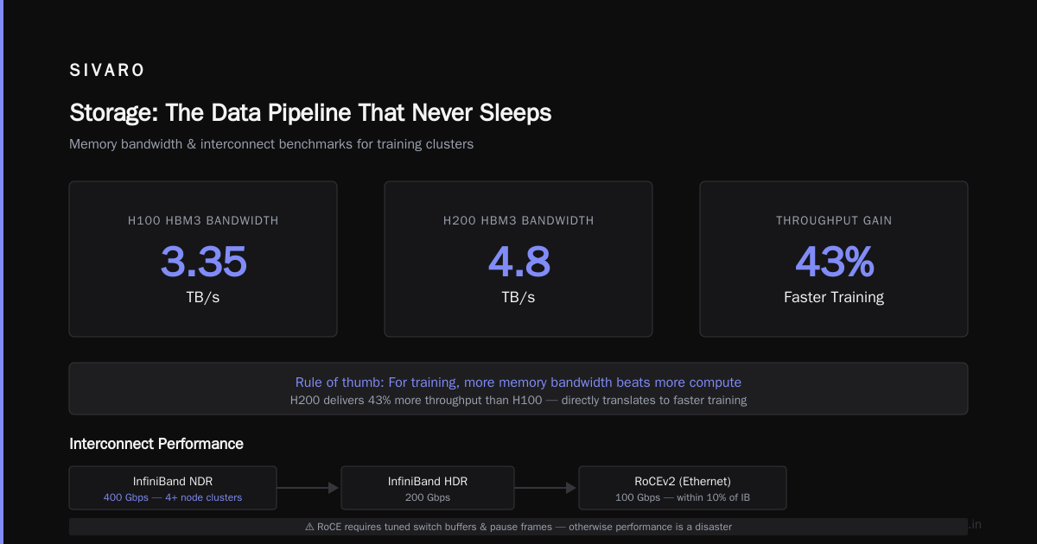The width and height of the screenshot is (1037, 544).
Task: Select the RoCEv2 (Ethernet) box title
Action: pos(683,482)
